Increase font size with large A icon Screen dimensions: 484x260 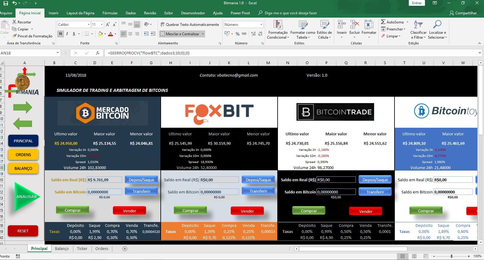click(x=108, y=24)
